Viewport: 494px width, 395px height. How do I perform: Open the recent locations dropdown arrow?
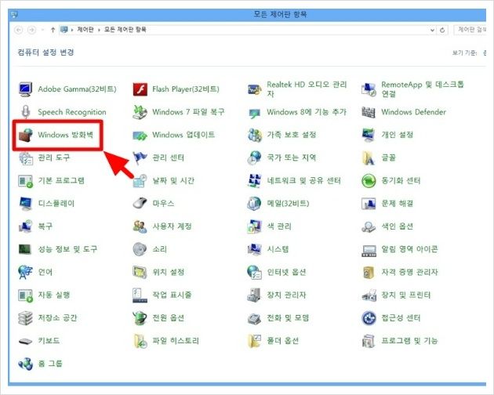42,30
